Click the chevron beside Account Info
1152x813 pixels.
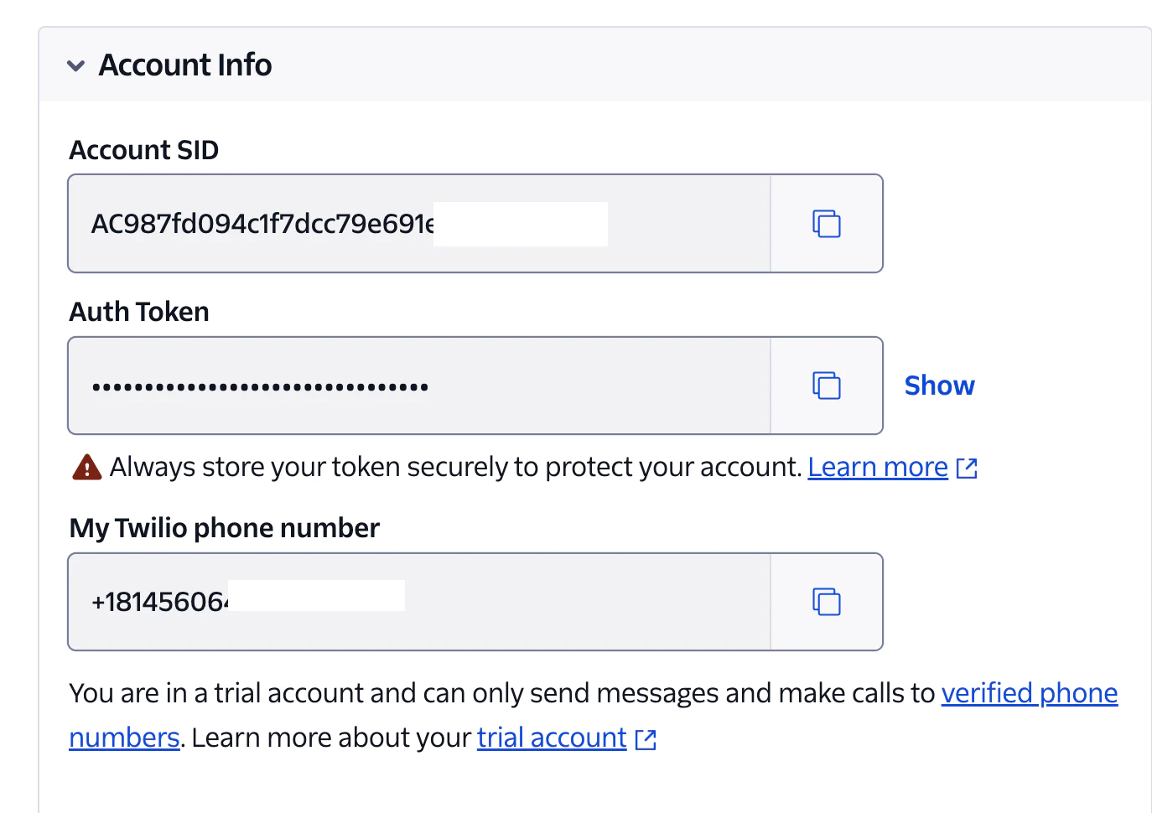click(76, 65)
